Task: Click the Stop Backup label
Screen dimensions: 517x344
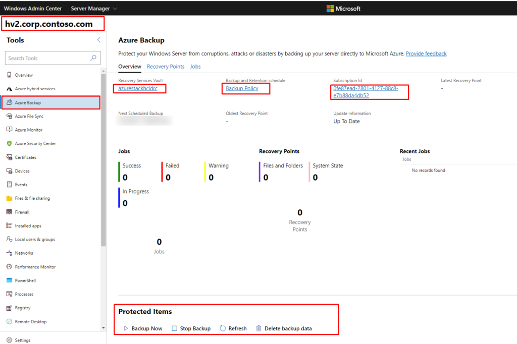Action: (195, 328)
